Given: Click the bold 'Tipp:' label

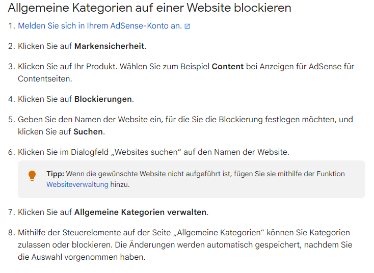Looking at the screenshot, I should tap(55, 174).
